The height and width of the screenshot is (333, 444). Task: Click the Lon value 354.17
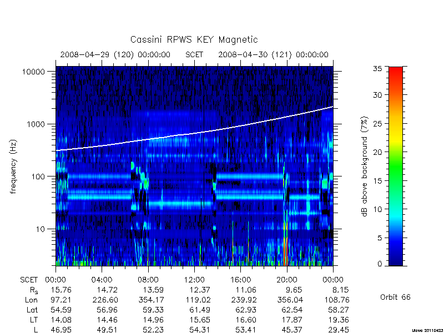coord(151,300)
